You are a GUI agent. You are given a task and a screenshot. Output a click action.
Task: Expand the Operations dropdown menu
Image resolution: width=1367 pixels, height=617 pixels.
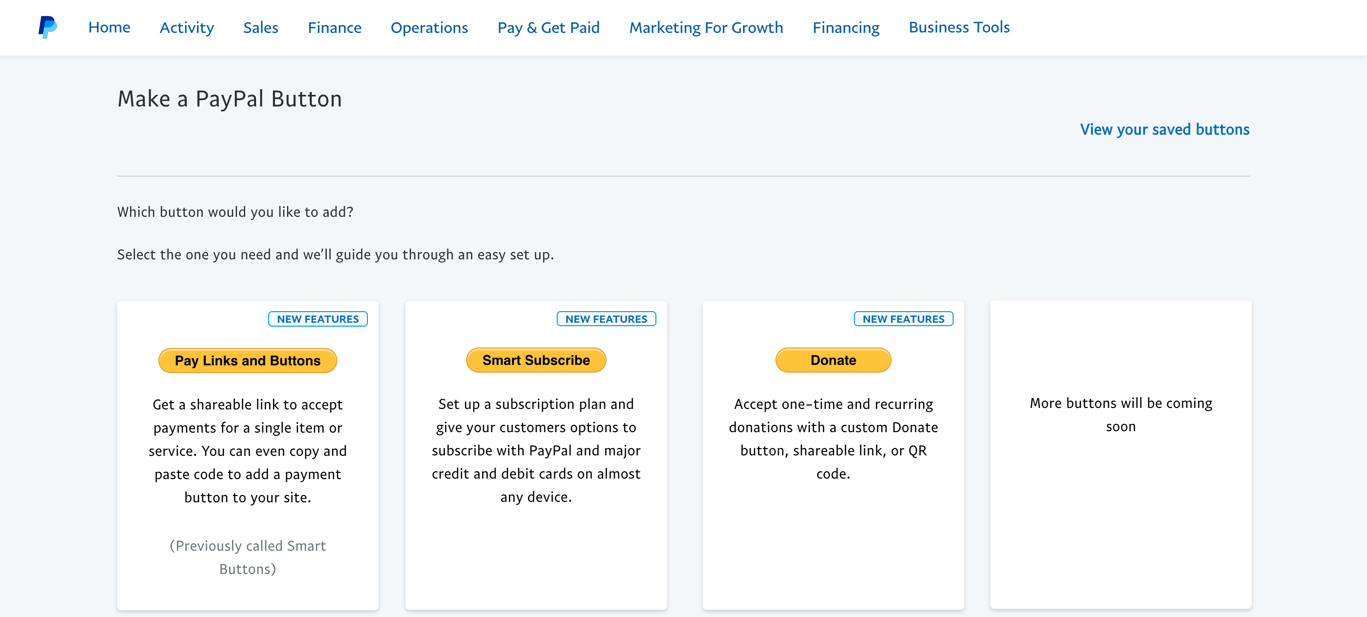(429, 26)
